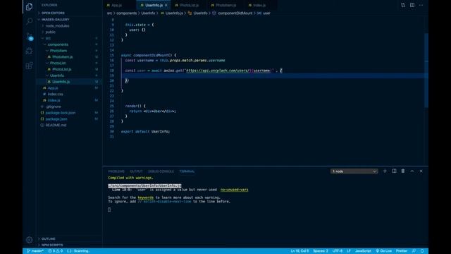Viewport: 451px width, 254px height.
Task: Expand the Open Editors section
Action: pos(53,13)
